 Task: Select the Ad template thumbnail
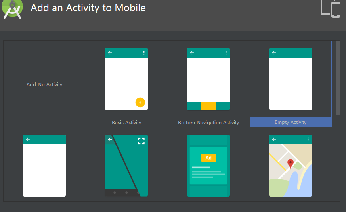click(208, 166)
